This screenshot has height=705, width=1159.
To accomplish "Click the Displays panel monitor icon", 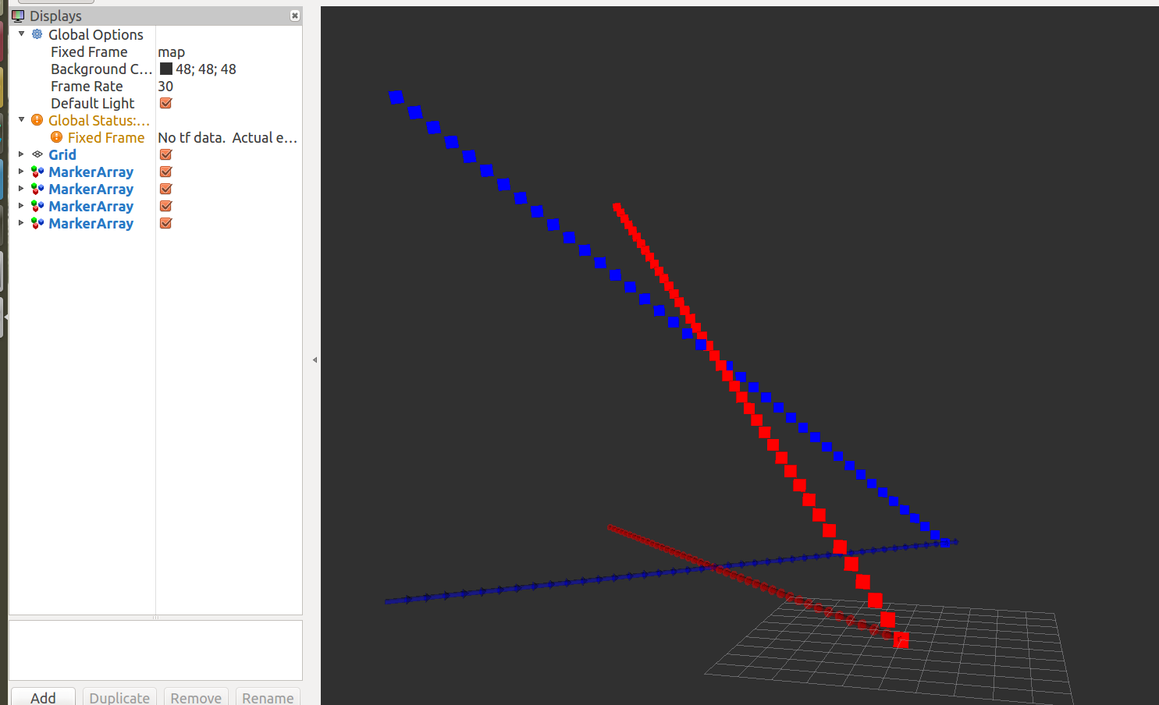I will click(x=18, y=15).
